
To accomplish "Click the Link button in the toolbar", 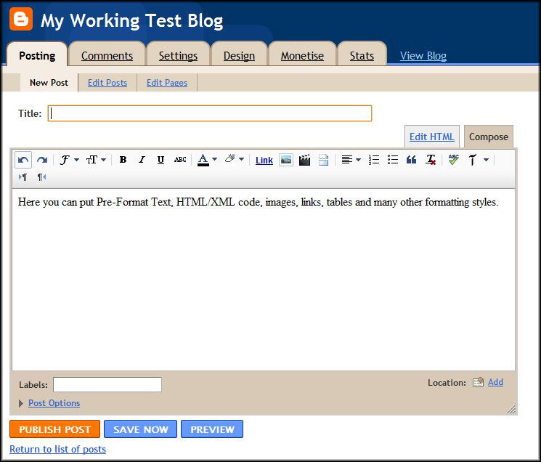I will pos(264,160).
